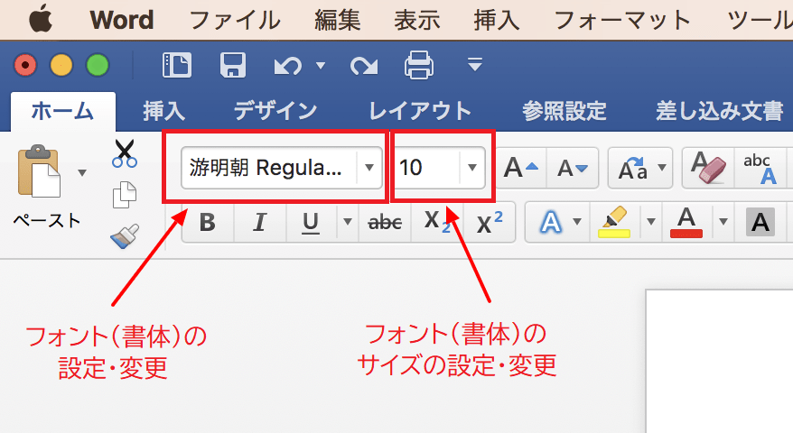Toggle Strikethrough abc formatting
The height and width of the screenshot is (433, 793).
click(x=386, y=222)
